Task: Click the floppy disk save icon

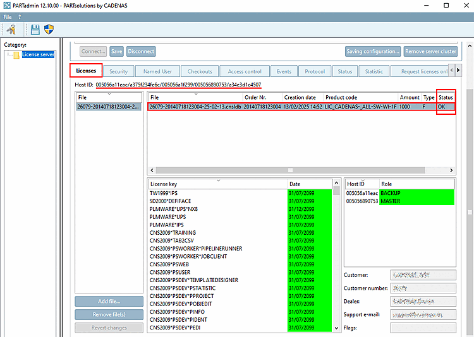Action: point(35,29)
